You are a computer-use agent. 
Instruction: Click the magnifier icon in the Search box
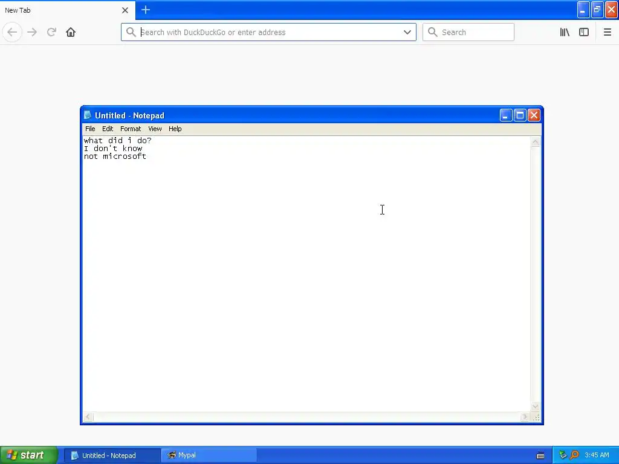tap(433, 32)
